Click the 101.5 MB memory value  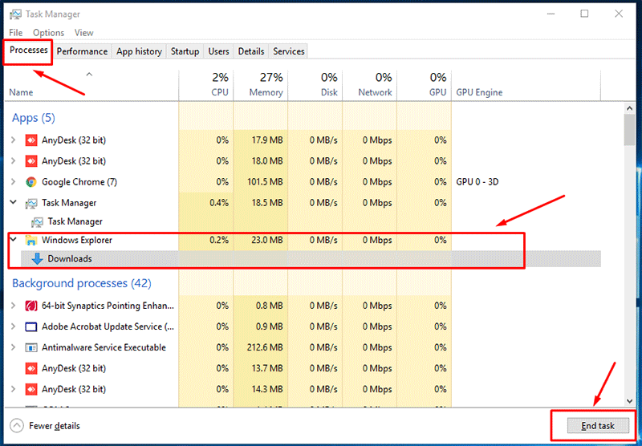(x=265, y=182)
